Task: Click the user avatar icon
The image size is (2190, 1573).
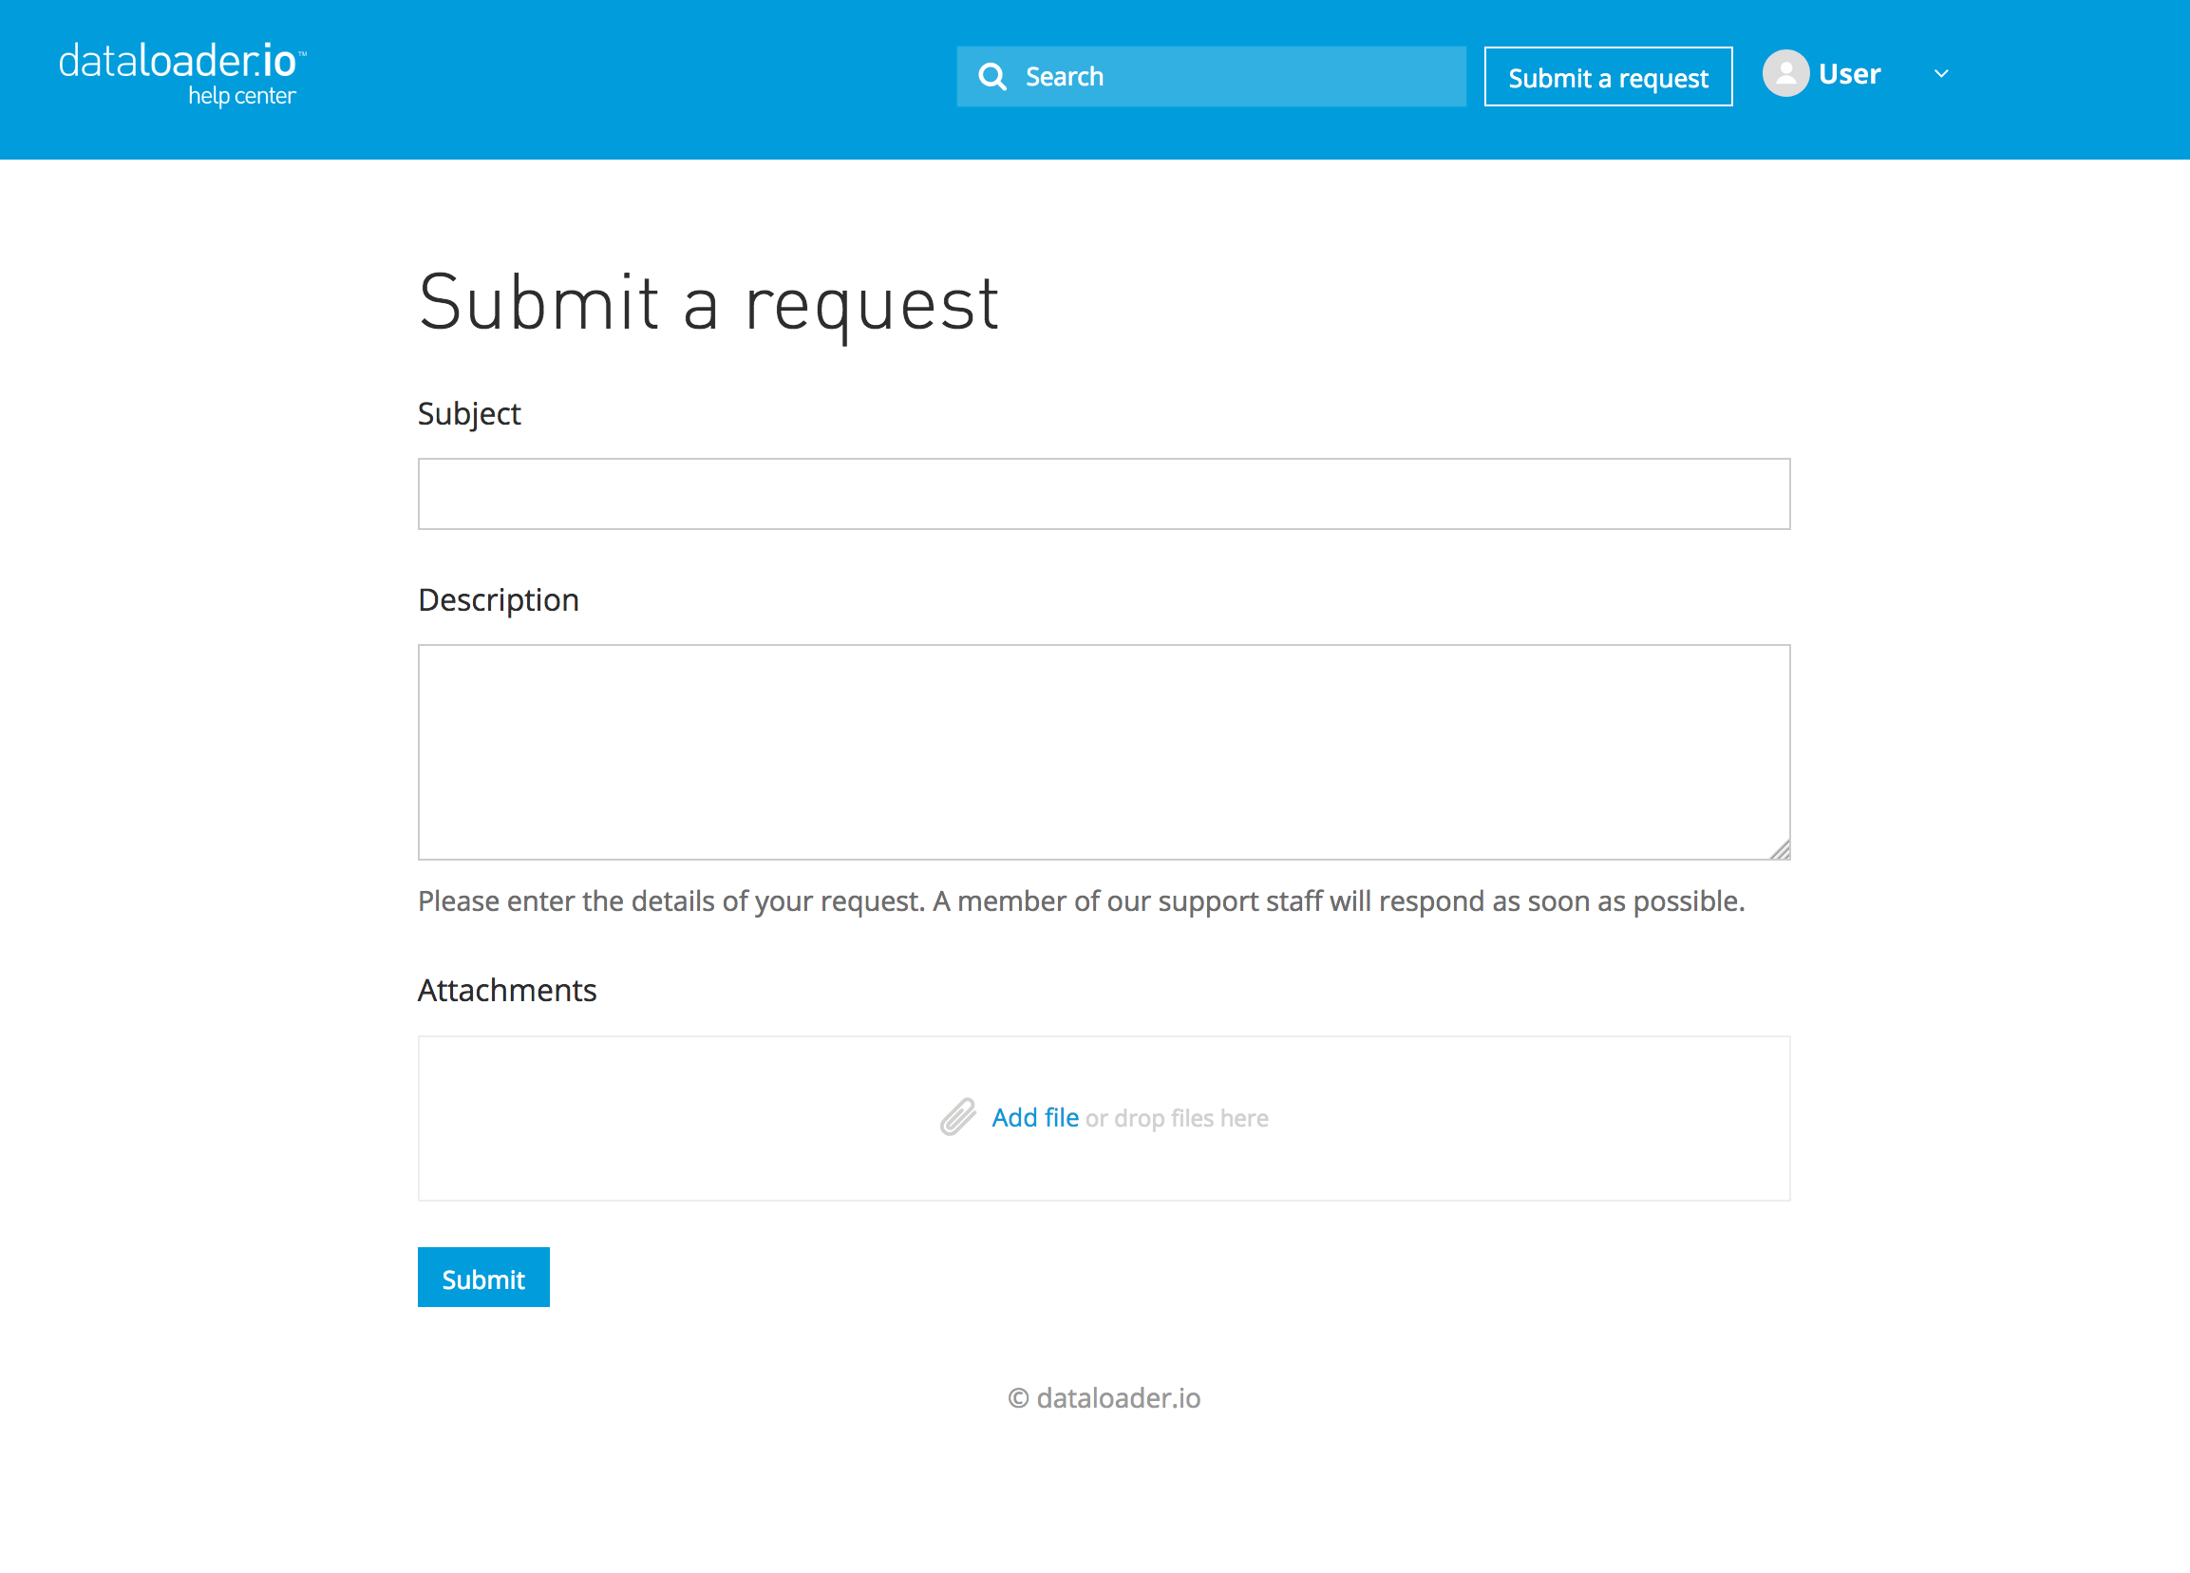Action: 1785,73
